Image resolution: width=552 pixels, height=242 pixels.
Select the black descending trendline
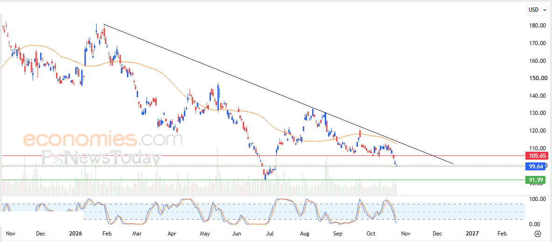coord(278,94)
